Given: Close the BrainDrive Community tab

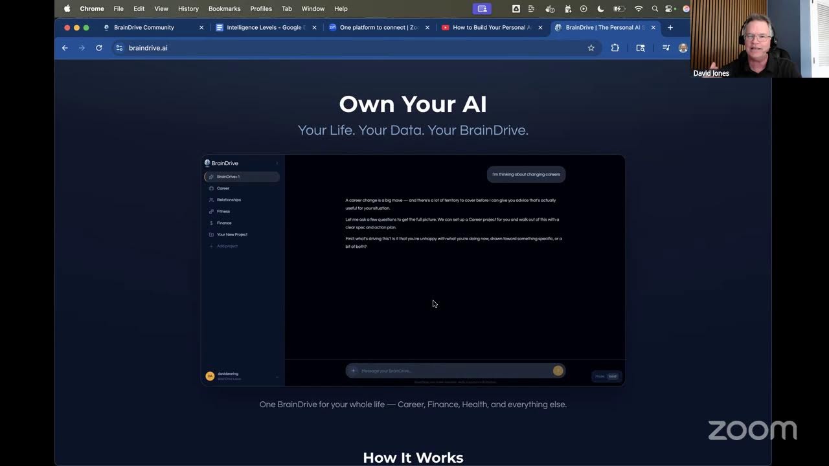Looking at the screenshot, I should pyautogui.click(x=201, y=27).
